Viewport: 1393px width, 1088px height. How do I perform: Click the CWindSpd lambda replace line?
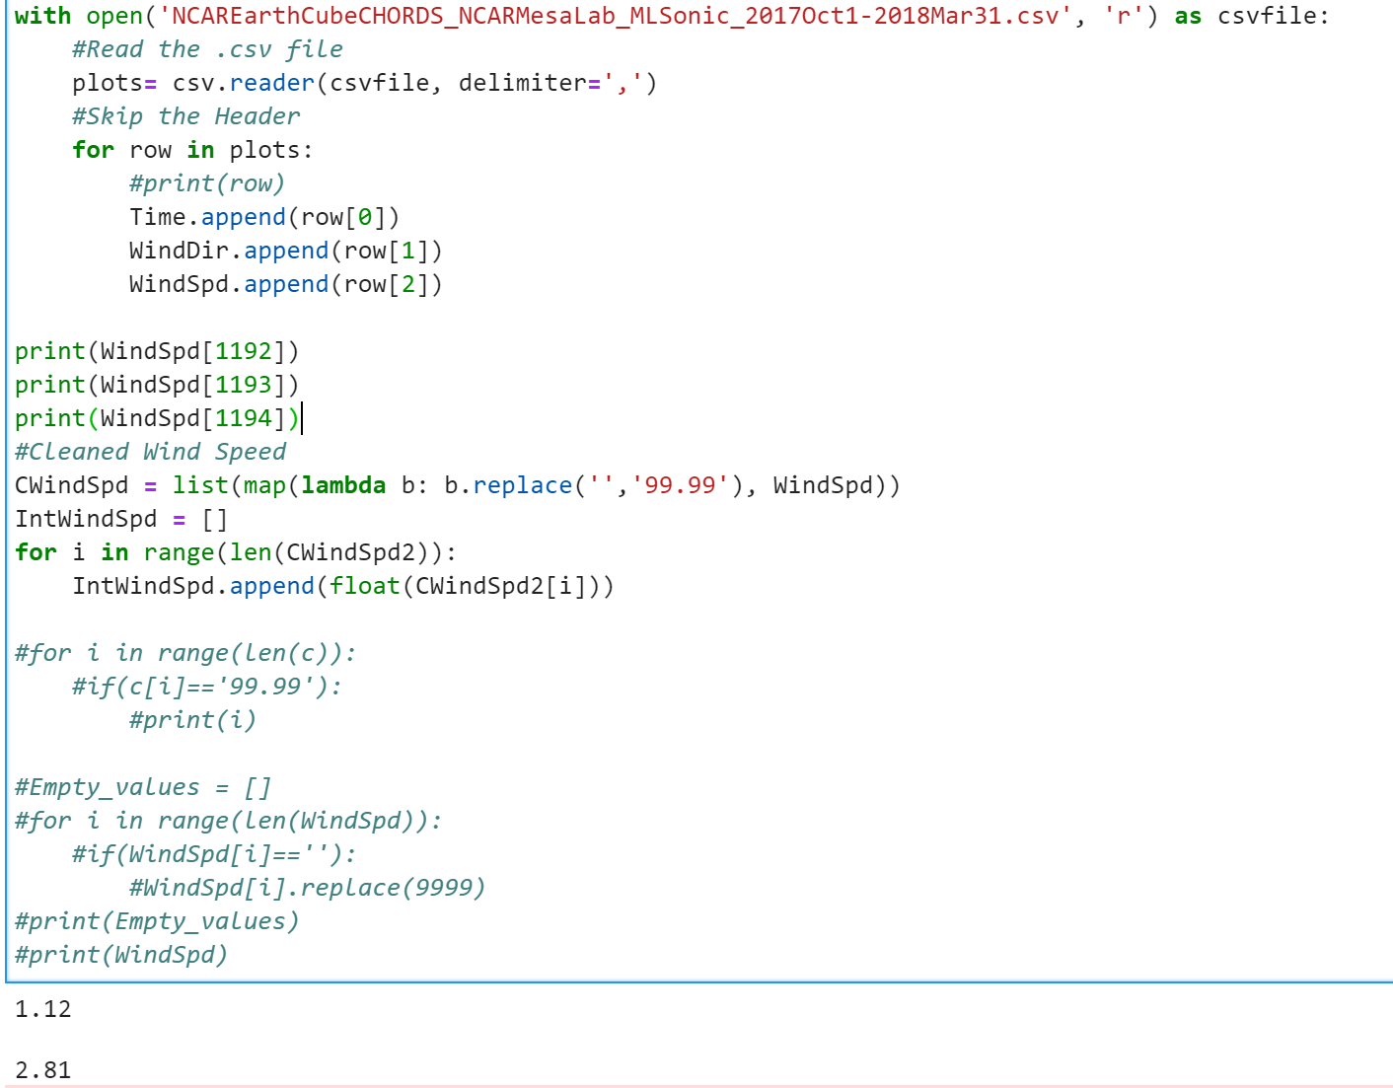[x=458, y=485]
